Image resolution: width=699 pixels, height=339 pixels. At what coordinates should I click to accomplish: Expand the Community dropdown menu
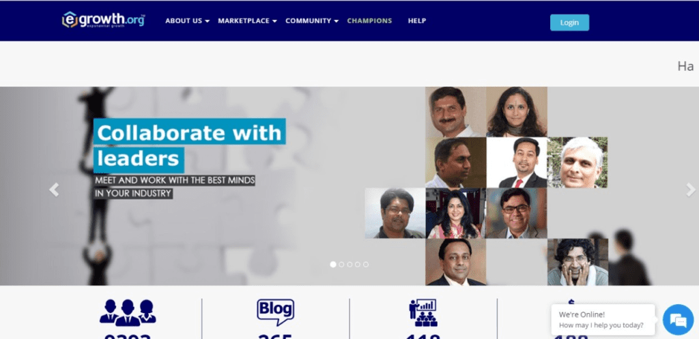pyautogui.click(x=312, y=21)
